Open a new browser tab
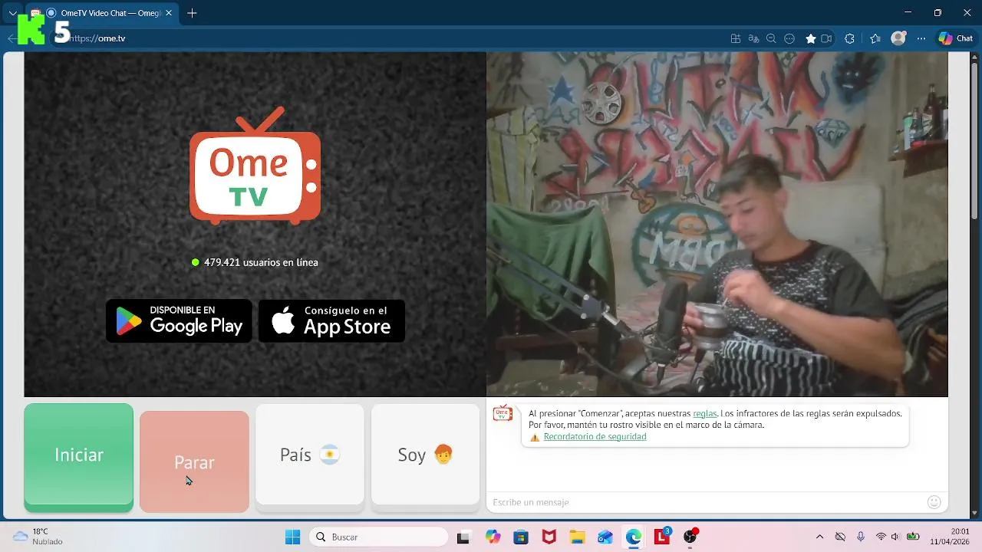Image resolution: width=982 pixels, height=552 pixels. pos(192,13)
